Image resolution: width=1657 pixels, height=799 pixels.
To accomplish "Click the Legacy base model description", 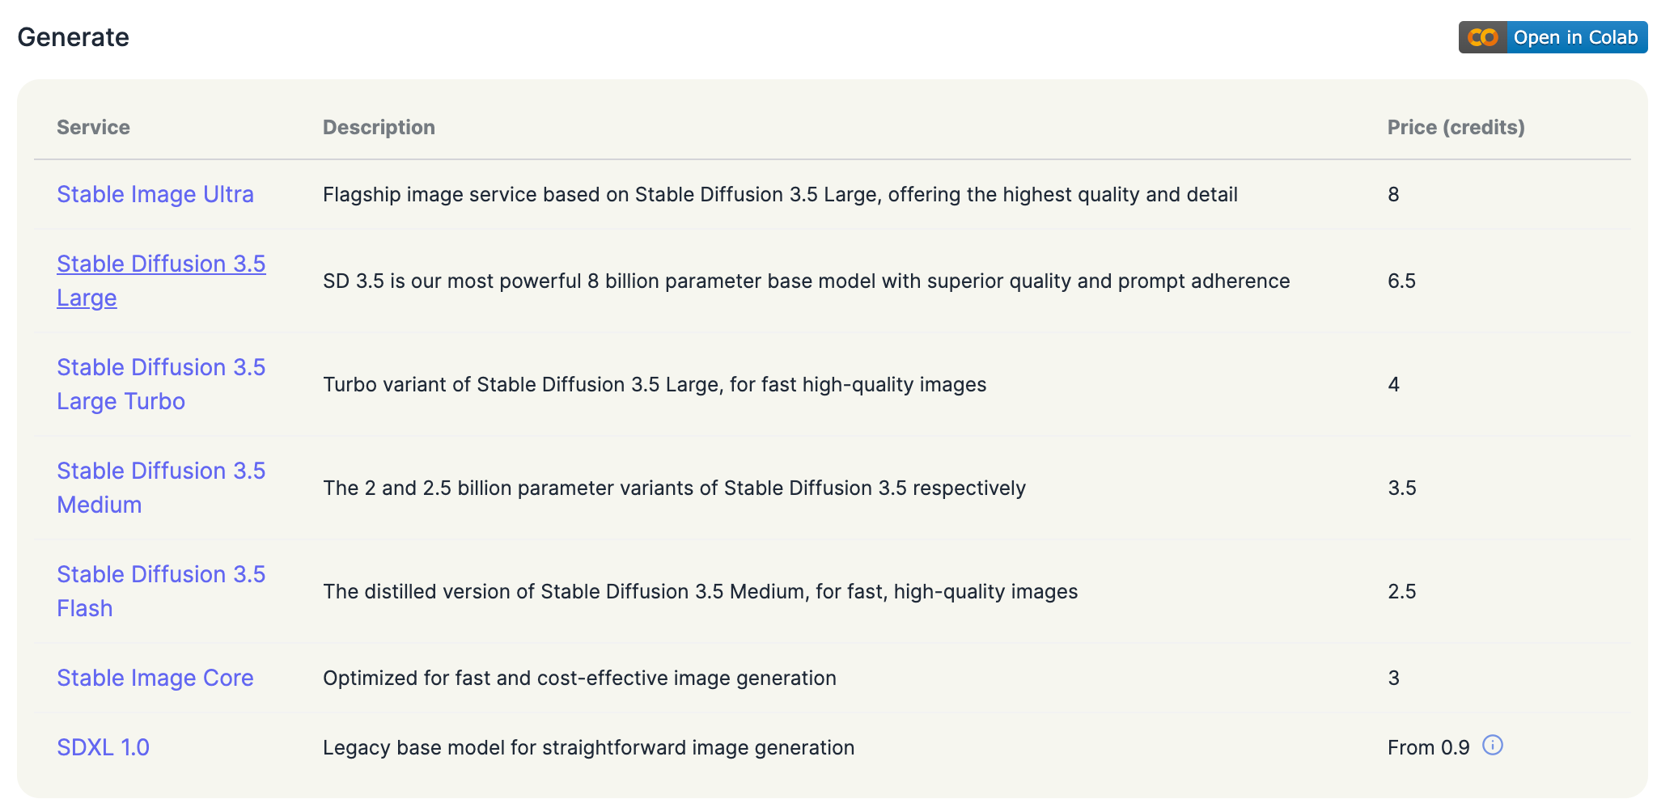I will 588,747.
